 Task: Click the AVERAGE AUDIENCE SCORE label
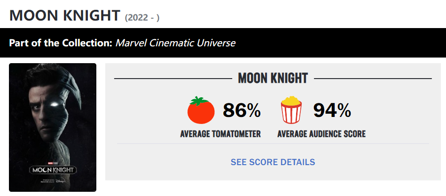tap(321, 134)
